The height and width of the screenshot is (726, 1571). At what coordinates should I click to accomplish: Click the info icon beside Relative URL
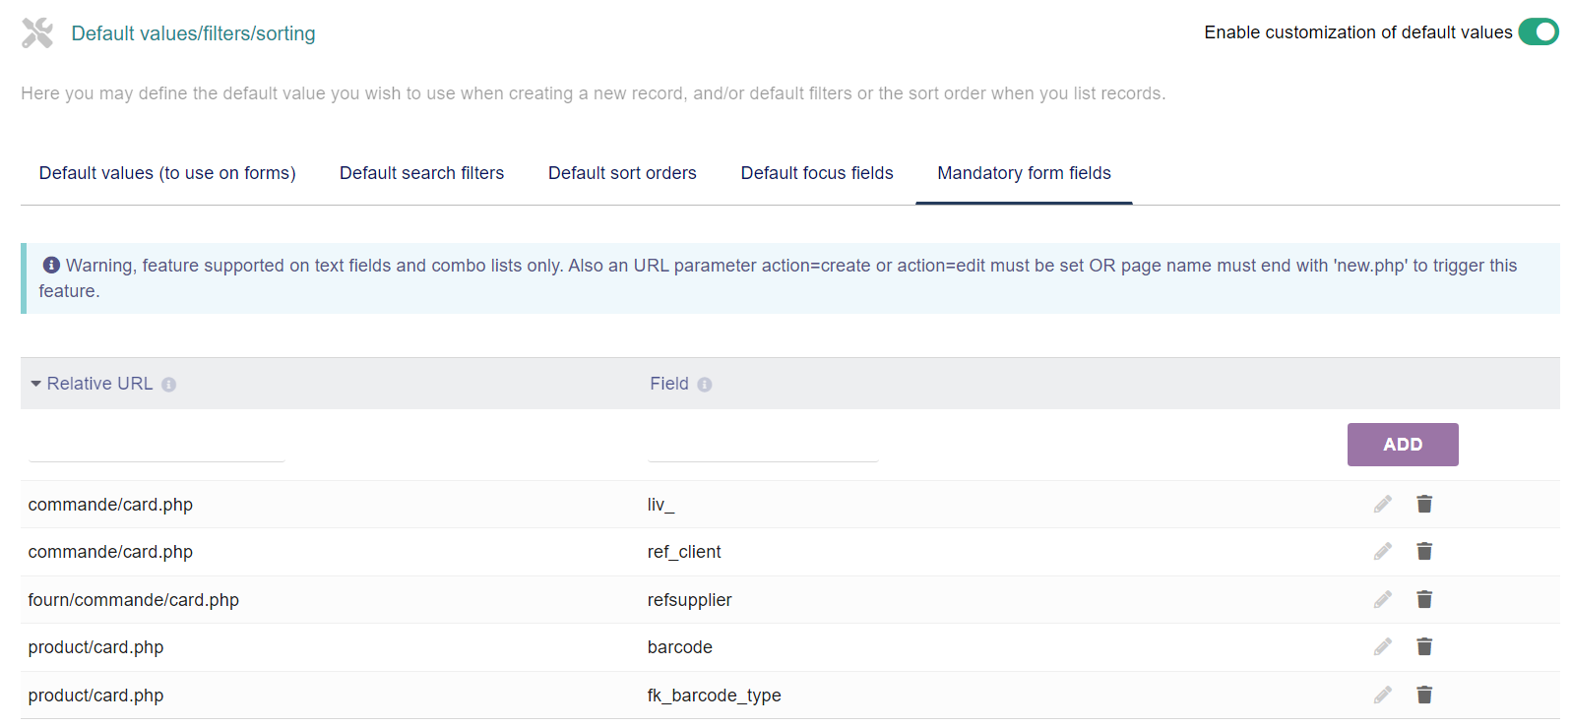pos(169,385)
